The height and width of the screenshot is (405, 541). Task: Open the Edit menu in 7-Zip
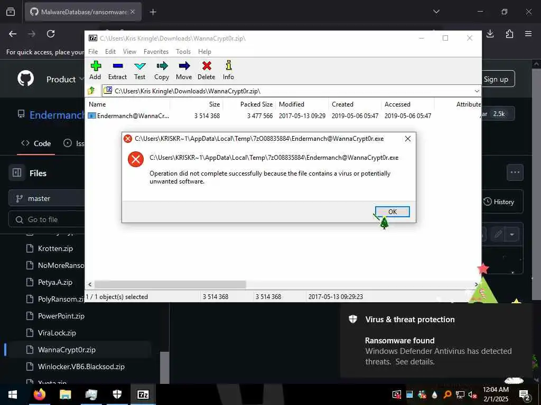pyautogui.click(x=110, y=52)
